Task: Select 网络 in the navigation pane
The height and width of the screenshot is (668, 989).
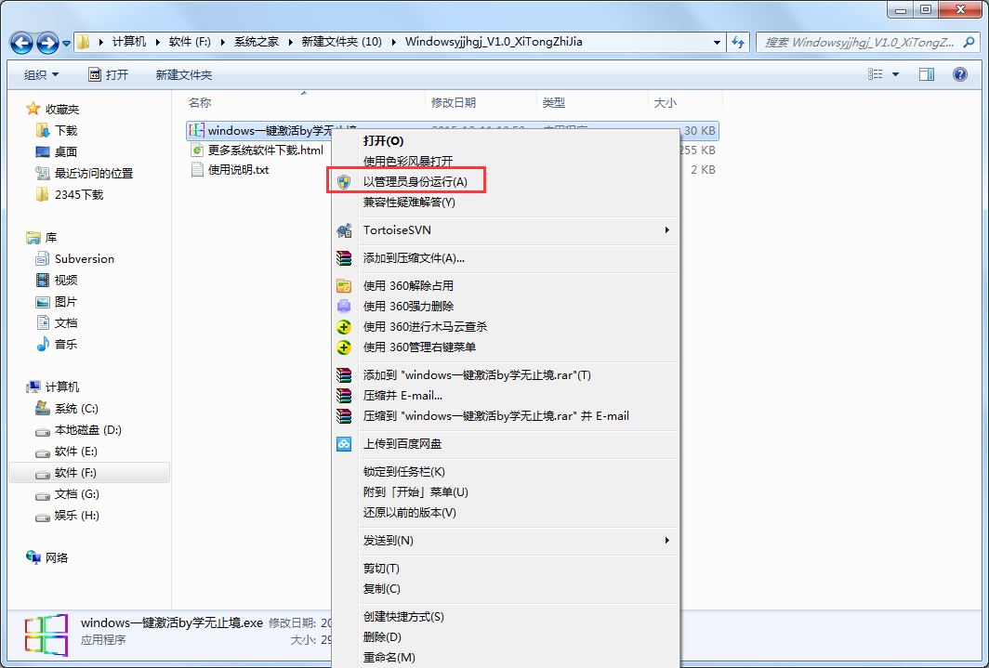Action: point(46,557)
